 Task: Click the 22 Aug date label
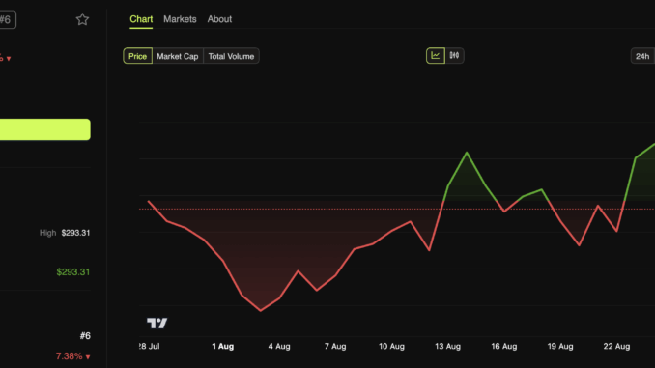pos(616,347)
